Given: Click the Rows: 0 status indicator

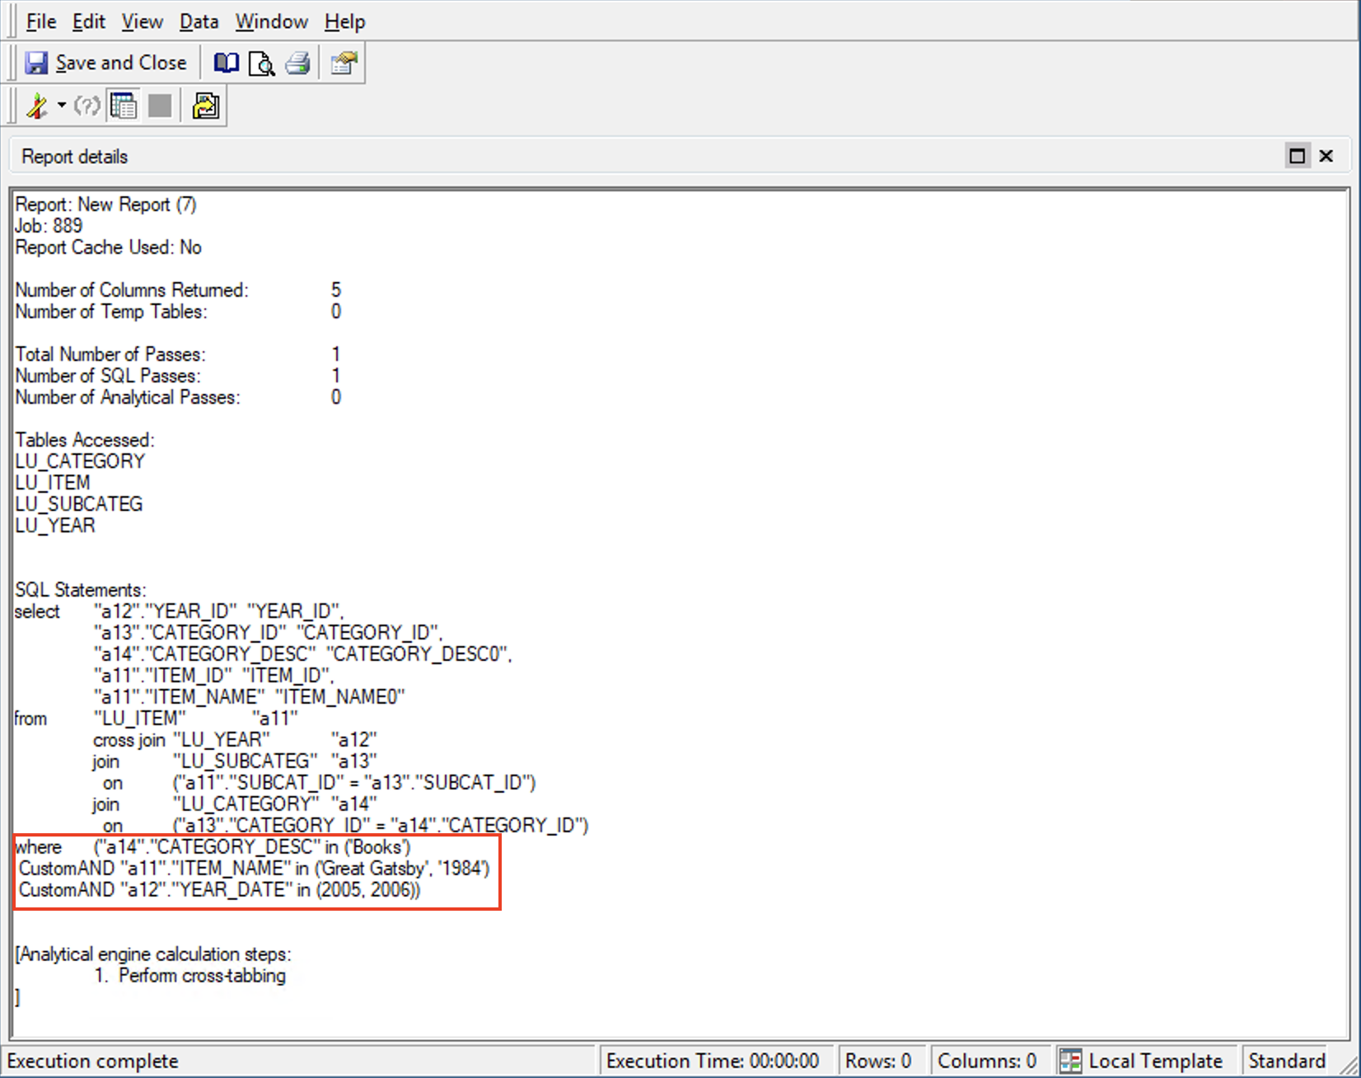Looking at the screenshot, I should pos(881,1061).
